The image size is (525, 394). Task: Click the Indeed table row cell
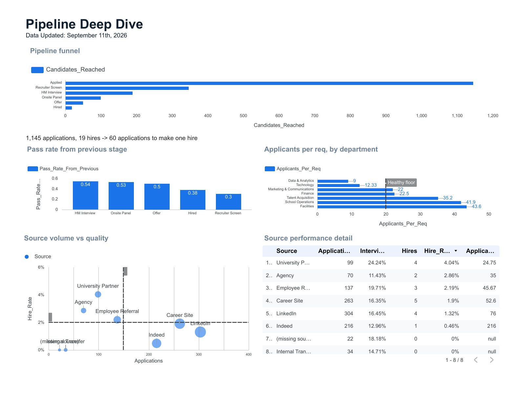(x=284, y=326)
